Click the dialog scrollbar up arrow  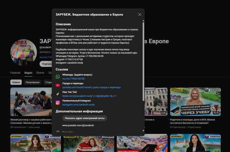(x=143, y=21)
